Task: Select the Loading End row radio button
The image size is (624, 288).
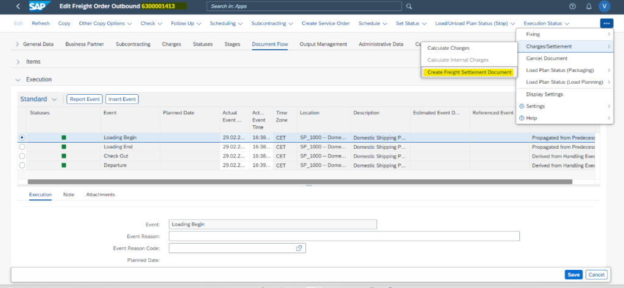Action: 23,146
